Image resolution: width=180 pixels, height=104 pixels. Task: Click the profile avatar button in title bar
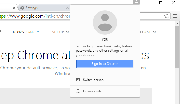pyautogui.click(x=137, y=2)
